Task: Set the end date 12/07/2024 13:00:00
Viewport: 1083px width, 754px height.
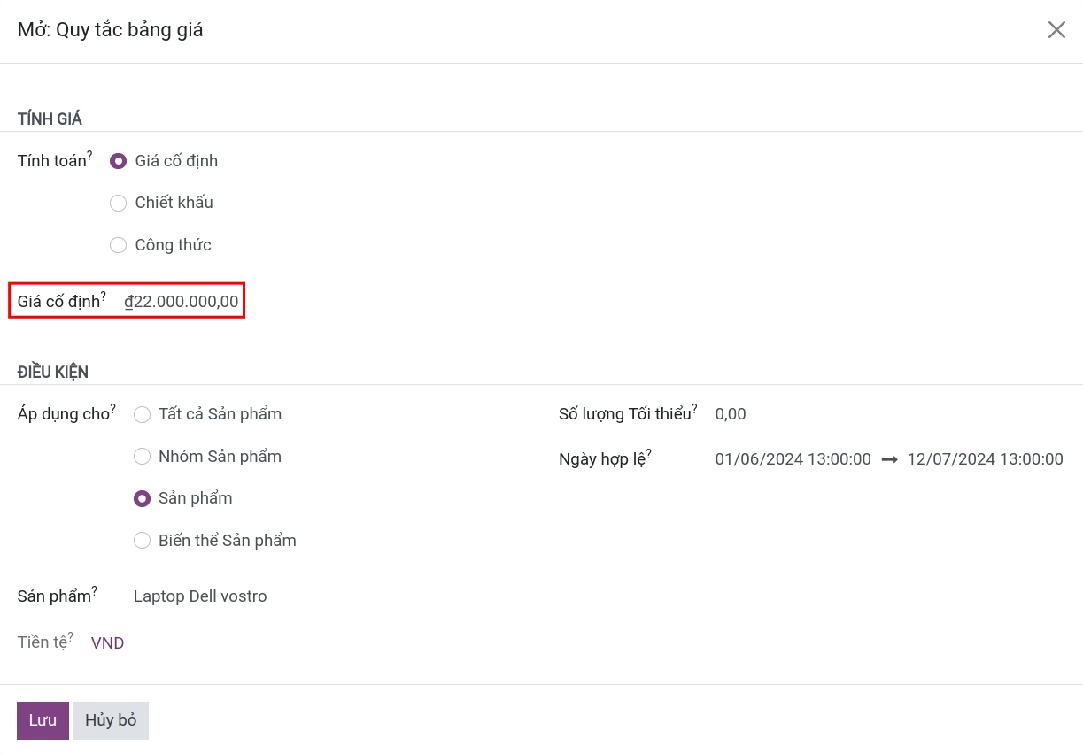Action: click(x=986, y=459)
